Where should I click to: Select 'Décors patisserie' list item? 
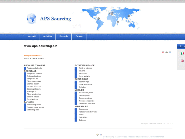click(34, 89)
